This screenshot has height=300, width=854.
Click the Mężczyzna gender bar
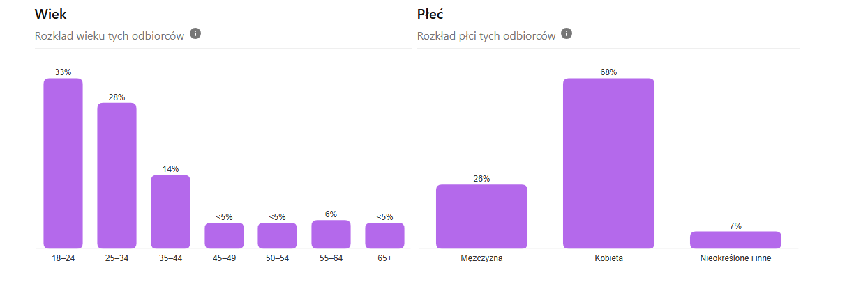point(481,216)
